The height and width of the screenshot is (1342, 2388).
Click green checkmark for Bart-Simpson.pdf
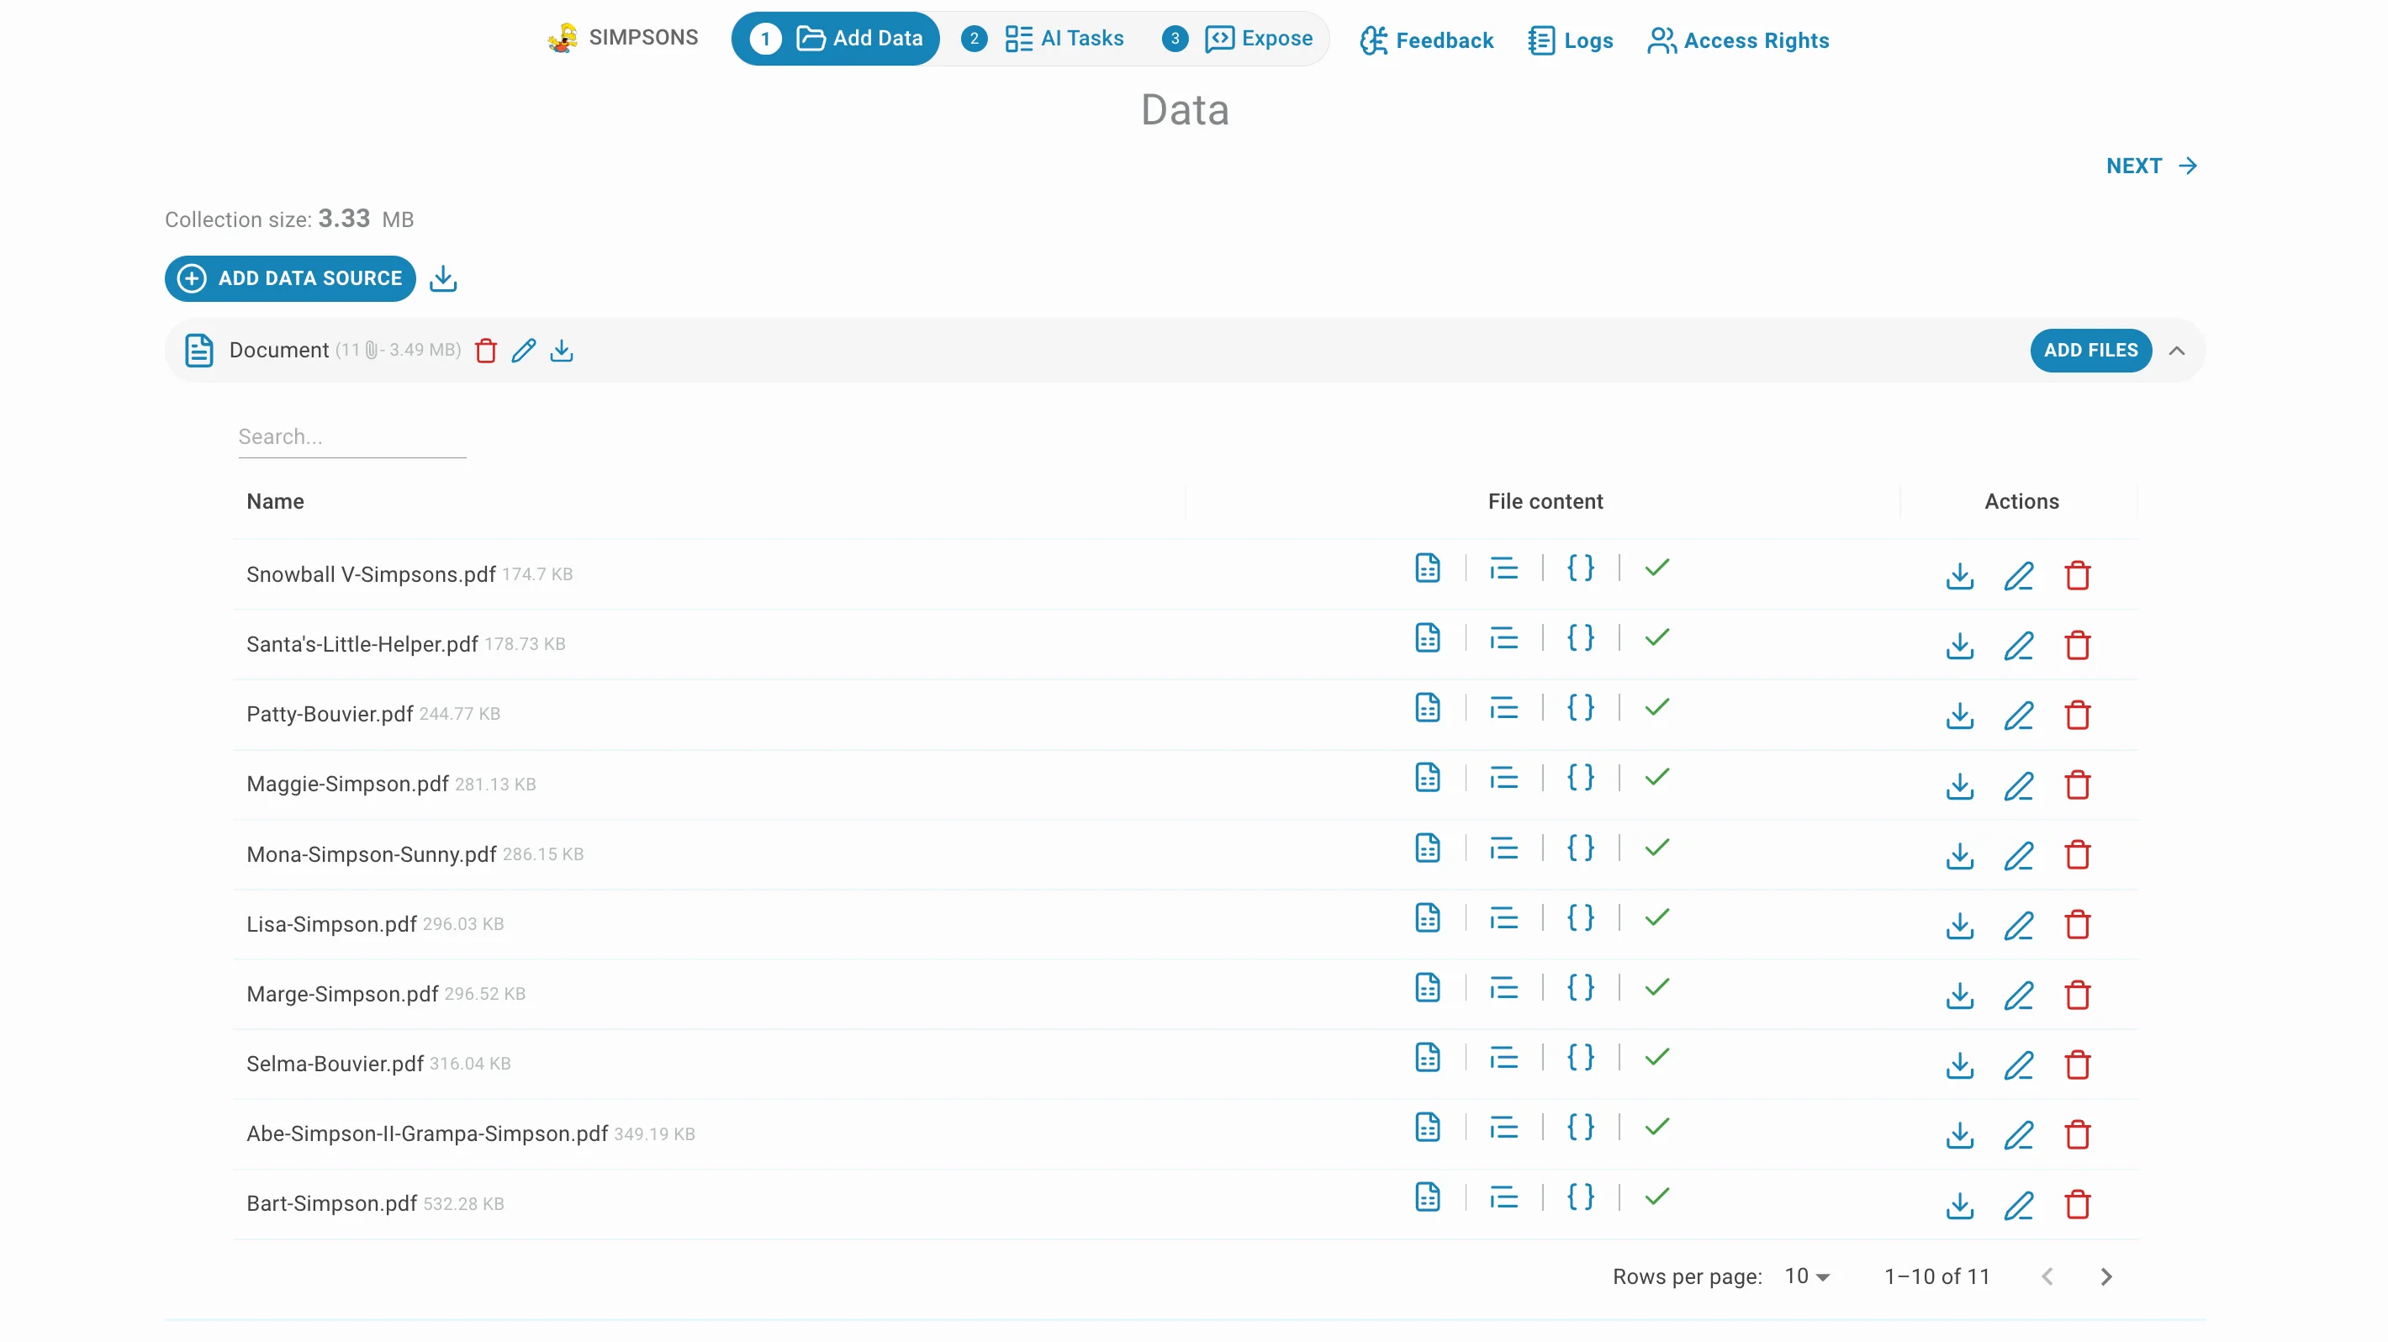coord(1657,1197)
